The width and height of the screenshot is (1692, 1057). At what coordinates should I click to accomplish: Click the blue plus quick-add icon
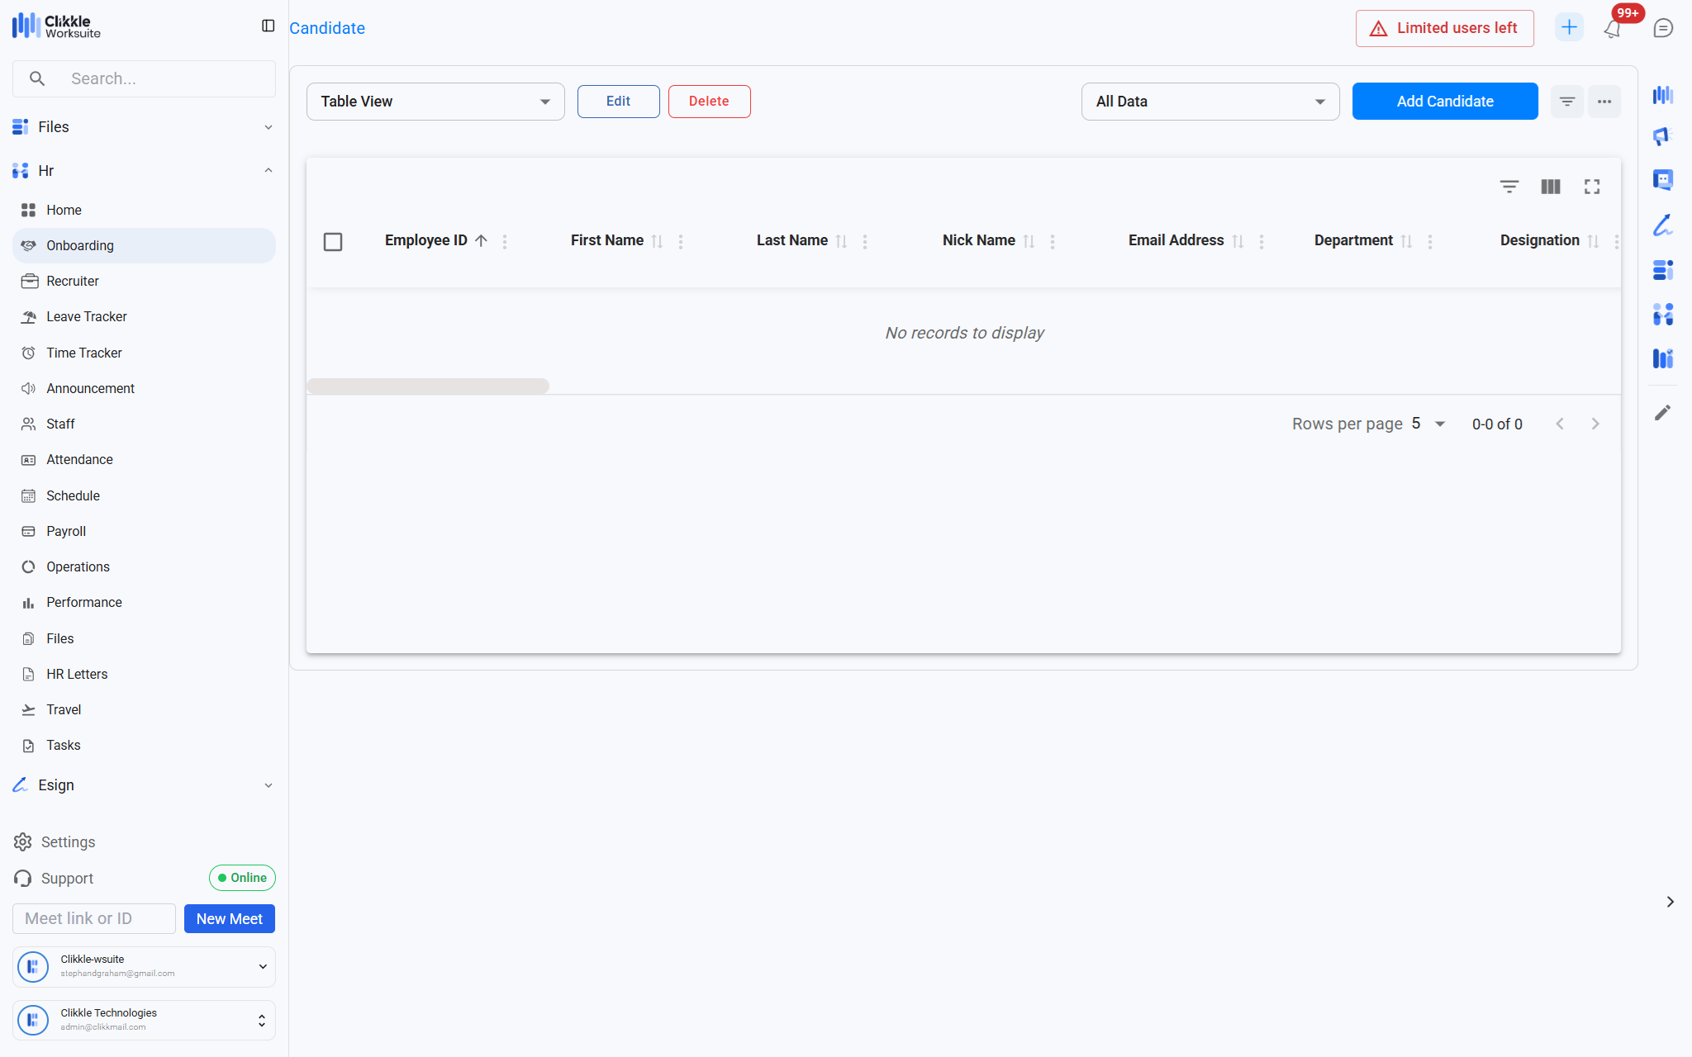click(1568, 27)
